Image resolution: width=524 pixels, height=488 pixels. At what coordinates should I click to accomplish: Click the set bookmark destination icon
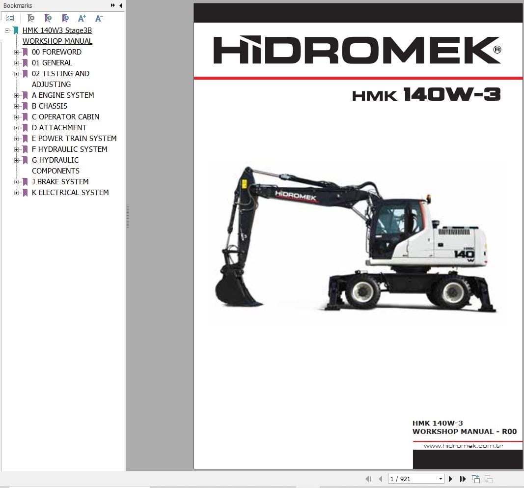pos(65,18)
